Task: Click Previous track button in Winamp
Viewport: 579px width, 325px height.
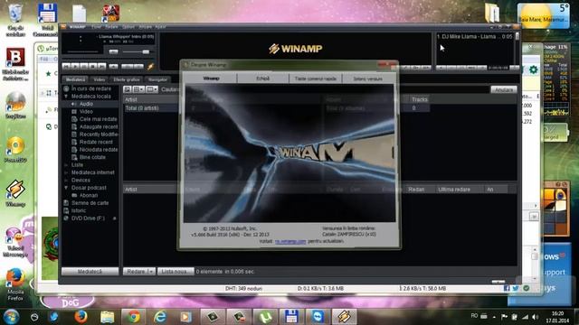Action: 66,66
